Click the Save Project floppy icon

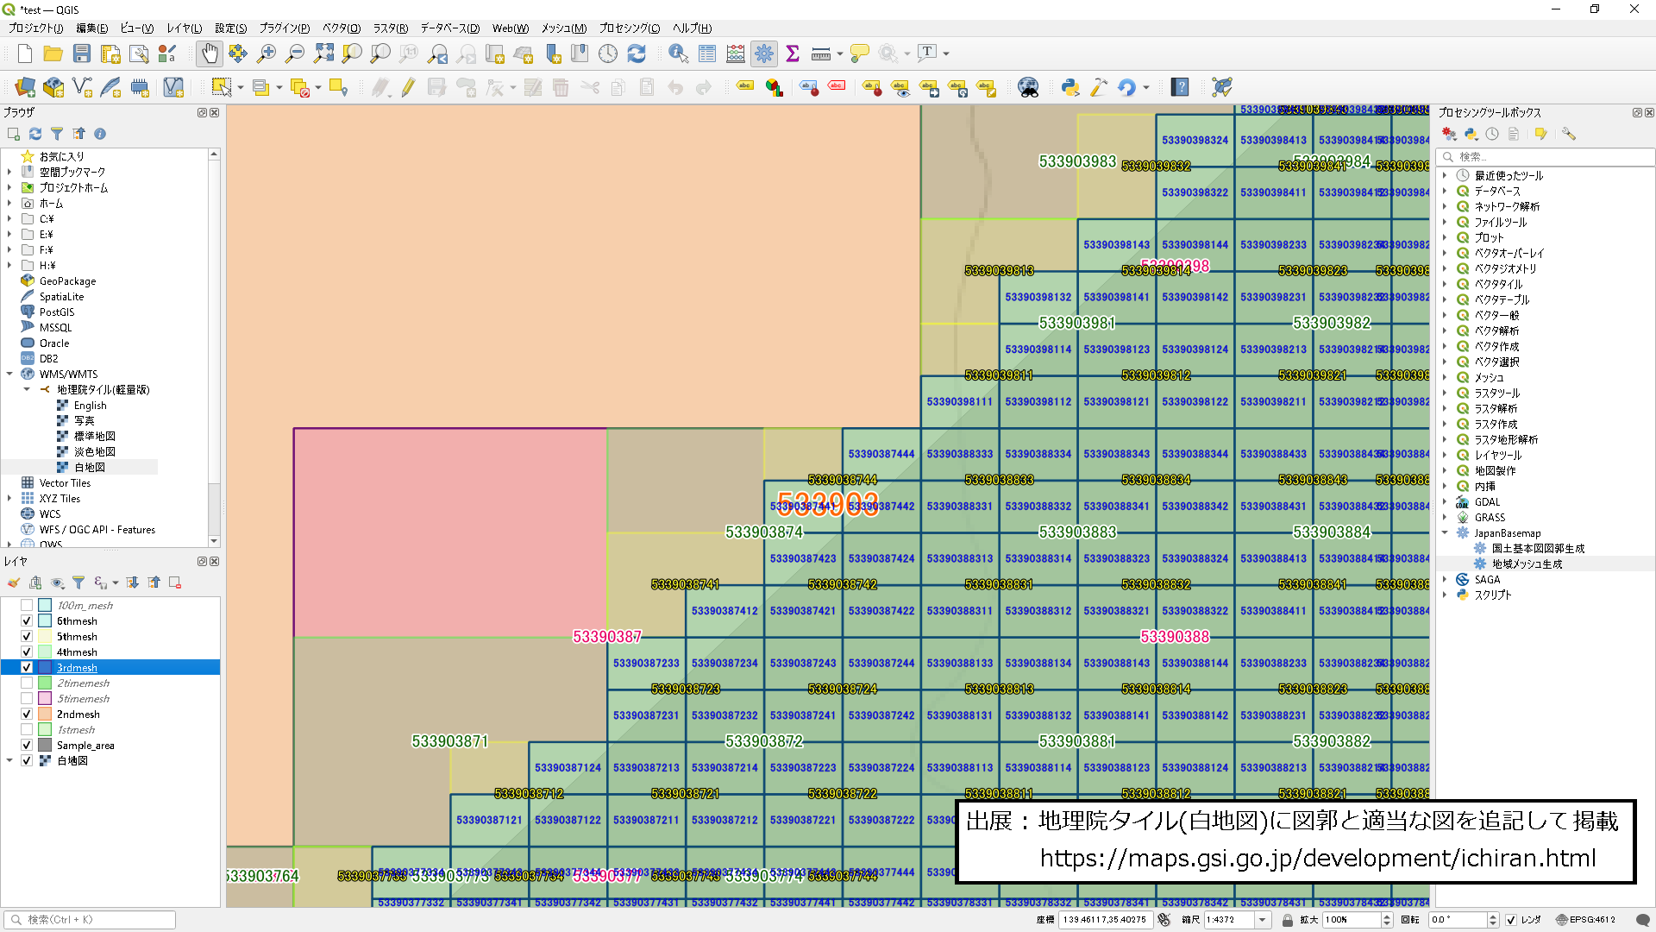[x=82, y=54]
